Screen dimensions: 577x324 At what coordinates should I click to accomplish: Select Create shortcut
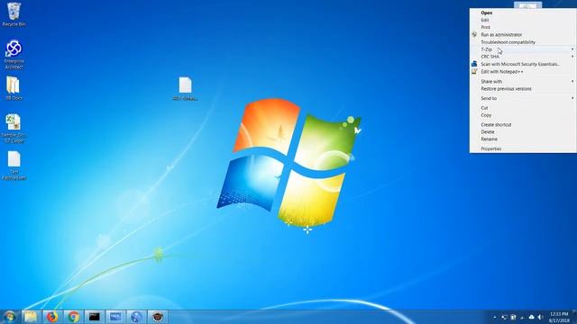(x=523, y=125)
